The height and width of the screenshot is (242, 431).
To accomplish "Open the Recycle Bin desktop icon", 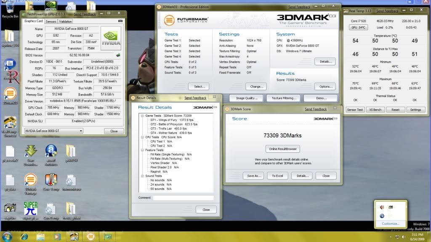I will (10, 10).
